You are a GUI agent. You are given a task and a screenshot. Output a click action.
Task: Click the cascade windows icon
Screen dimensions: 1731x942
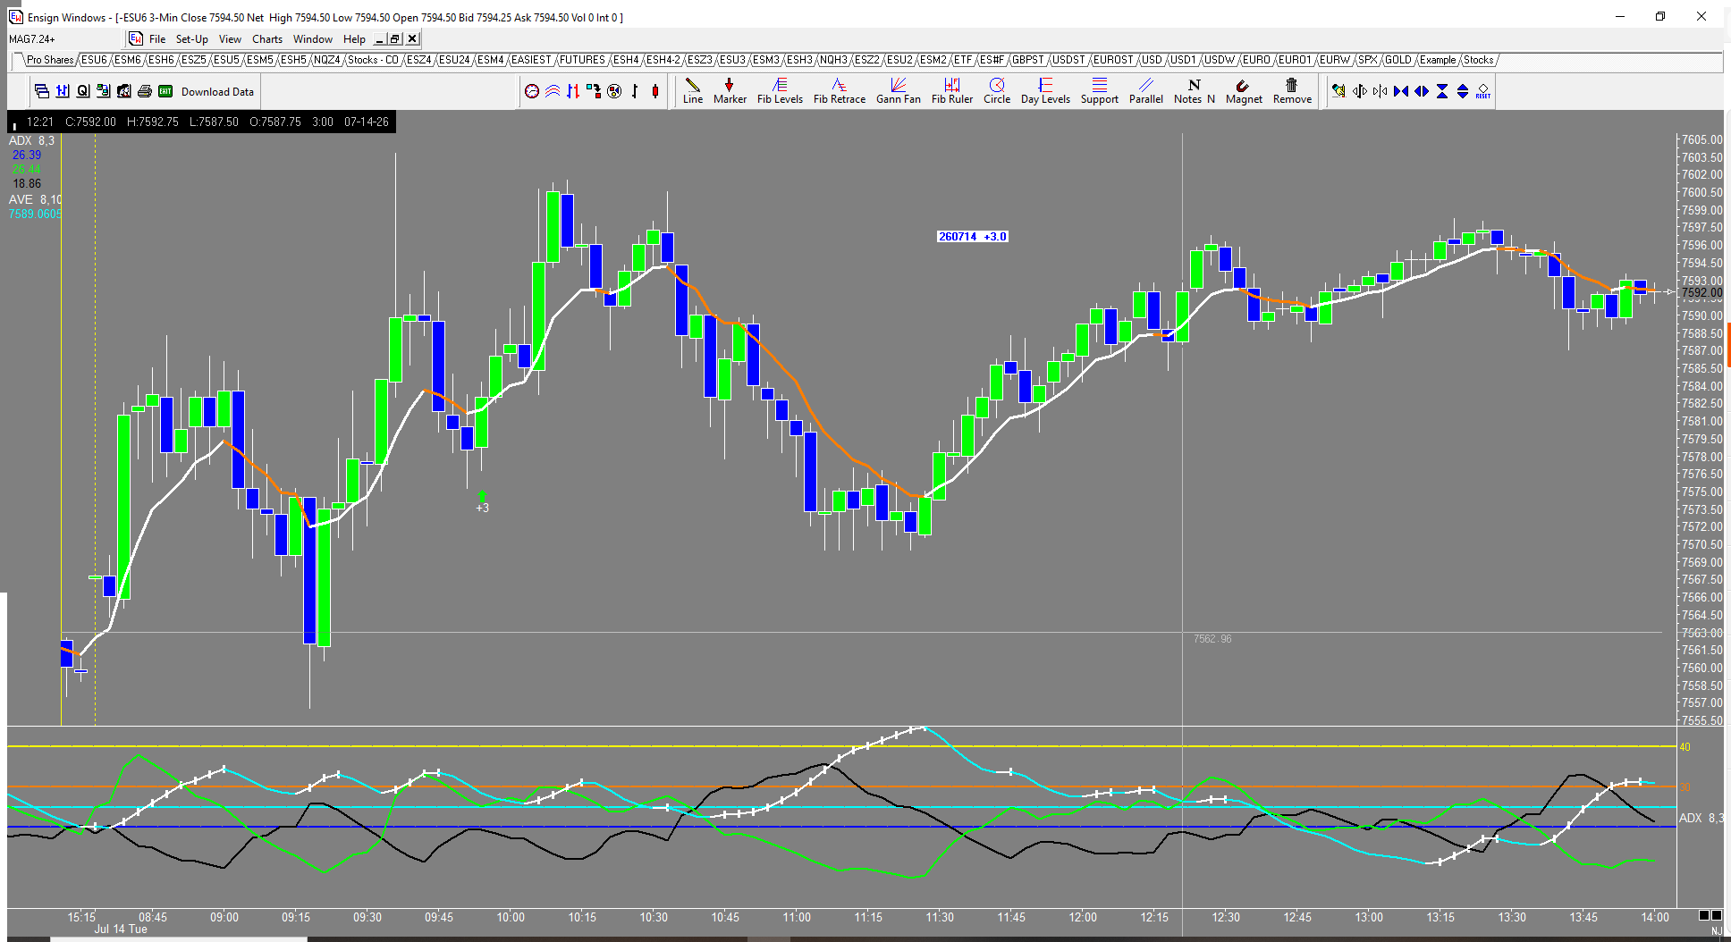point(42,91)
